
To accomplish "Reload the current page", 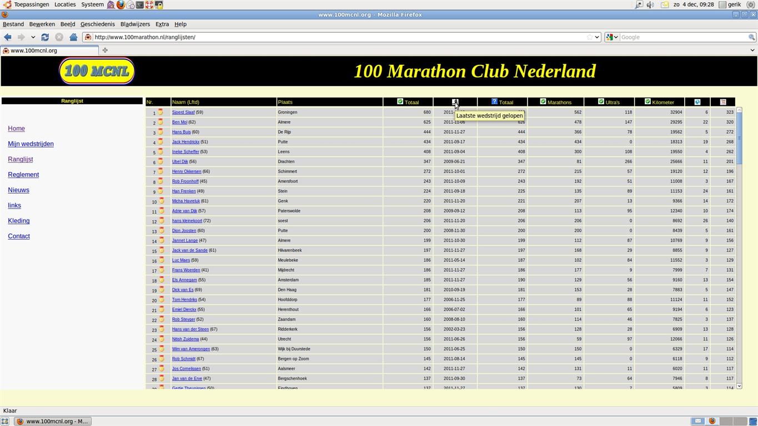I will pyautogui.click(x=45, y=37).
